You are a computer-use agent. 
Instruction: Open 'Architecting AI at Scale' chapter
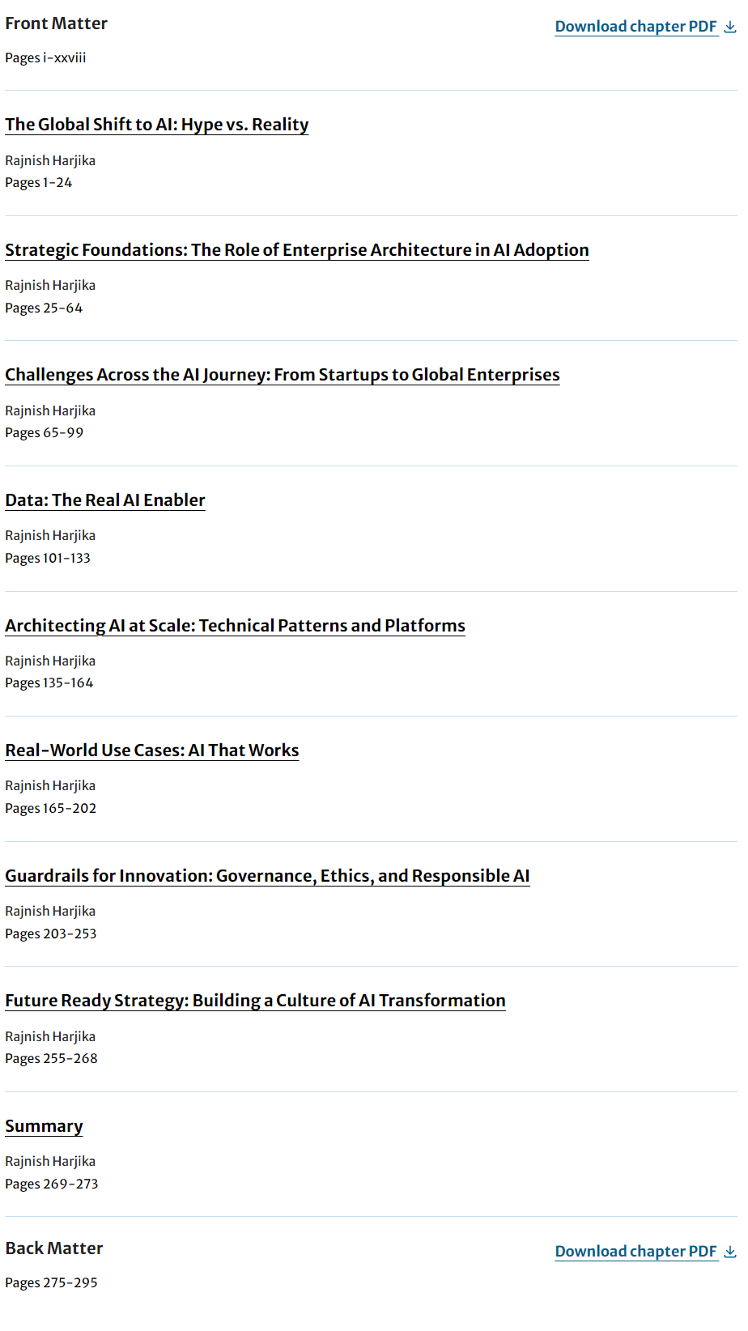236,626
